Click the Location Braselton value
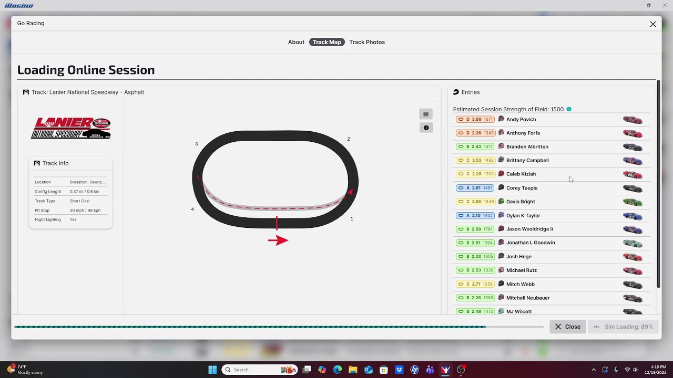 click(x=88, y=182)
